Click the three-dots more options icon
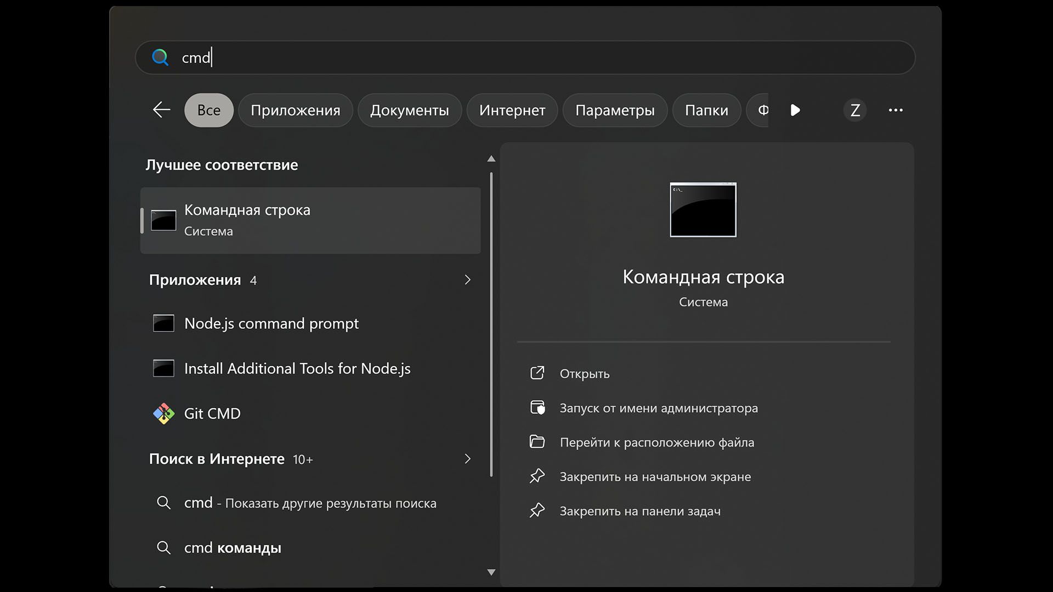1053x592 pixels. [896, 110]
